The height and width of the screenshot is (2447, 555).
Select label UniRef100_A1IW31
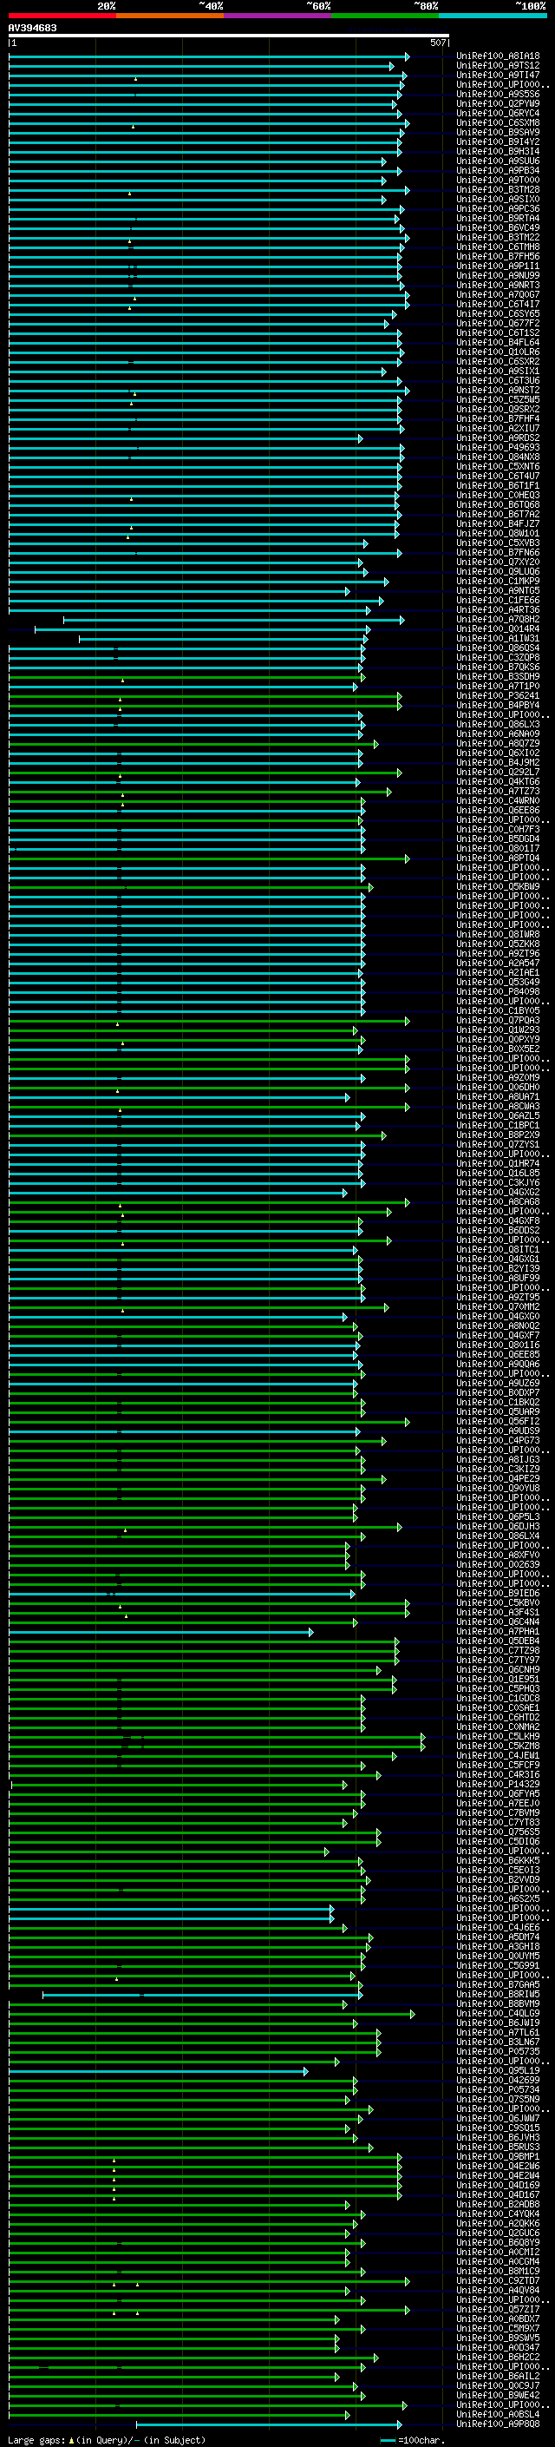click(498, 638)
